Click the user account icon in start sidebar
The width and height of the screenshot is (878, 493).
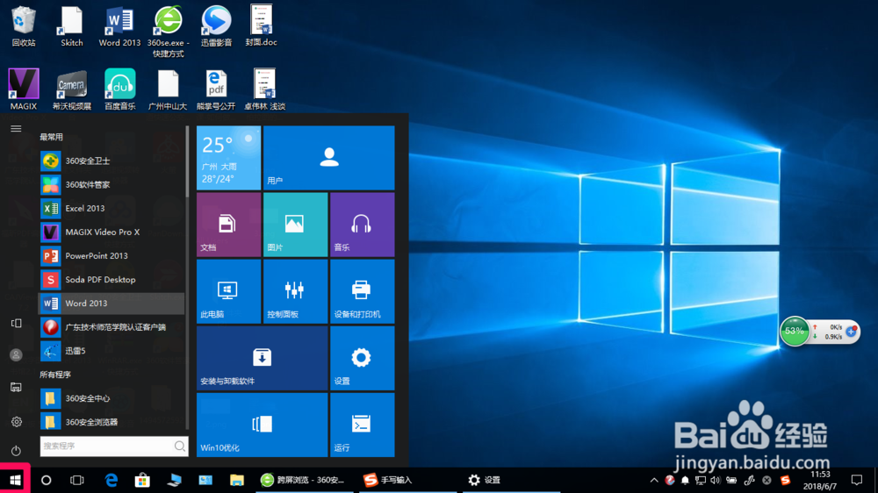[16, 354]
